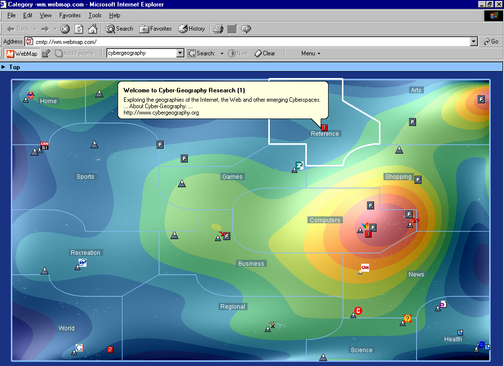This screenshot has height=366, width=504.
Task: Open the World category label
Action: [67, 328]
